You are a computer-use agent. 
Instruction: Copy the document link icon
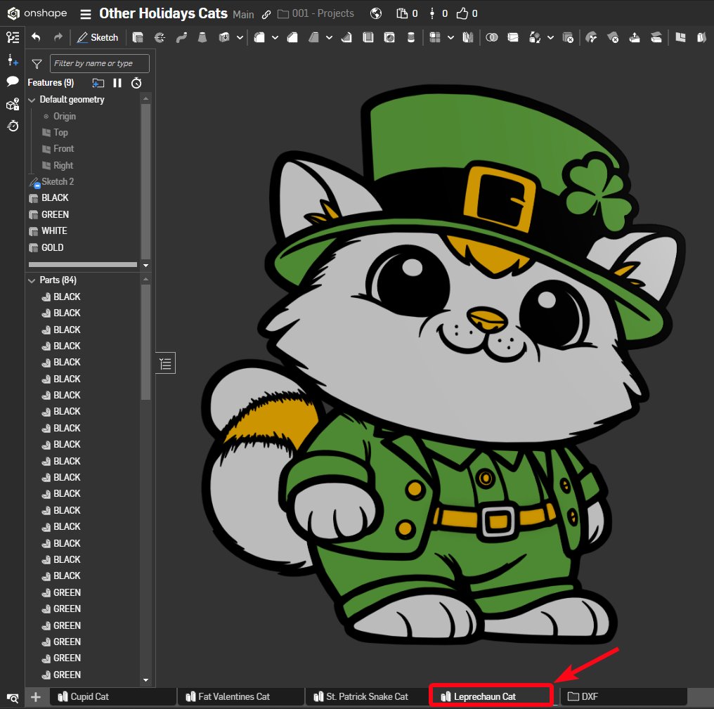coord(266,15)
